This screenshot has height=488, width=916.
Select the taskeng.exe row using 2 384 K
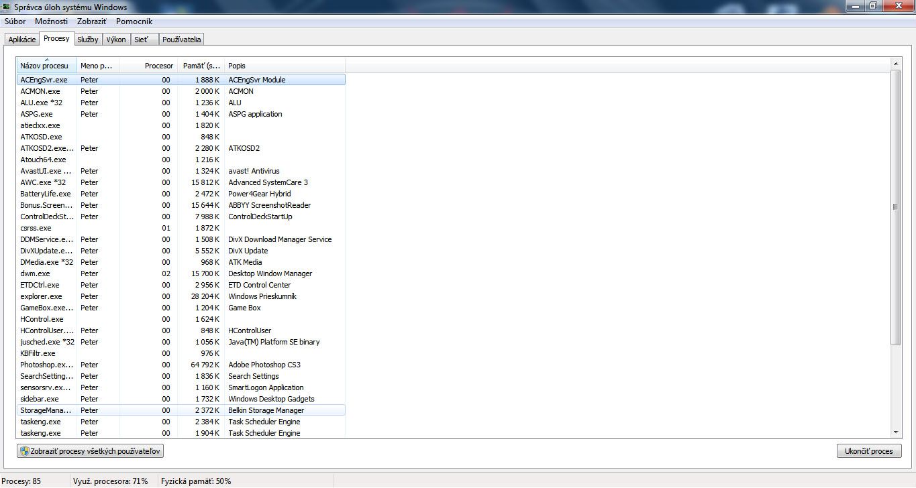(x=181, y=422)
